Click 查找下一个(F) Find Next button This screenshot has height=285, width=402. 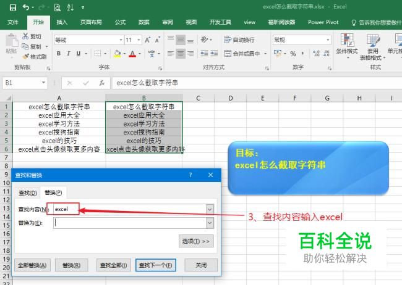pyautogui.click(x=156, y=265)
